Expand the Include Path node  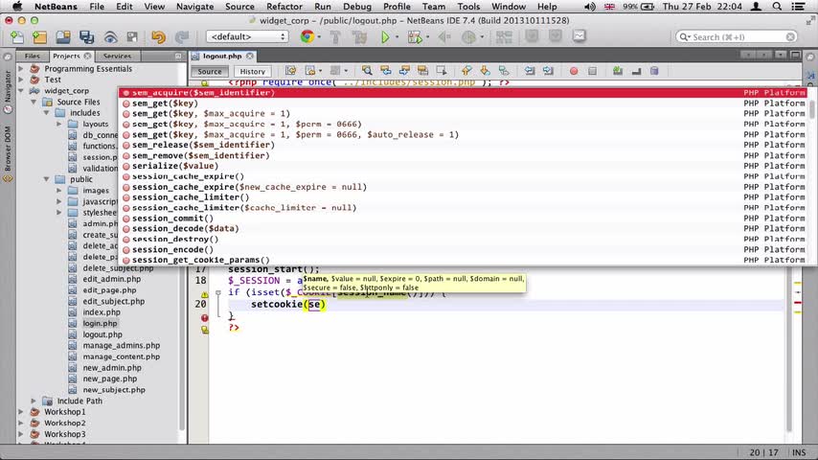point(34,401)
